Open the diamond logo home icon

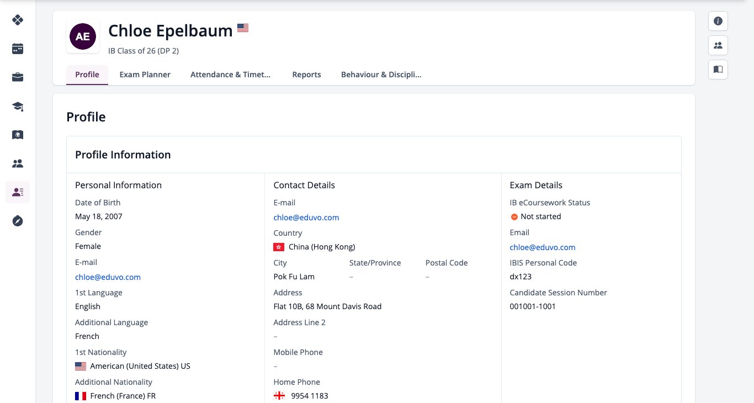18,20
